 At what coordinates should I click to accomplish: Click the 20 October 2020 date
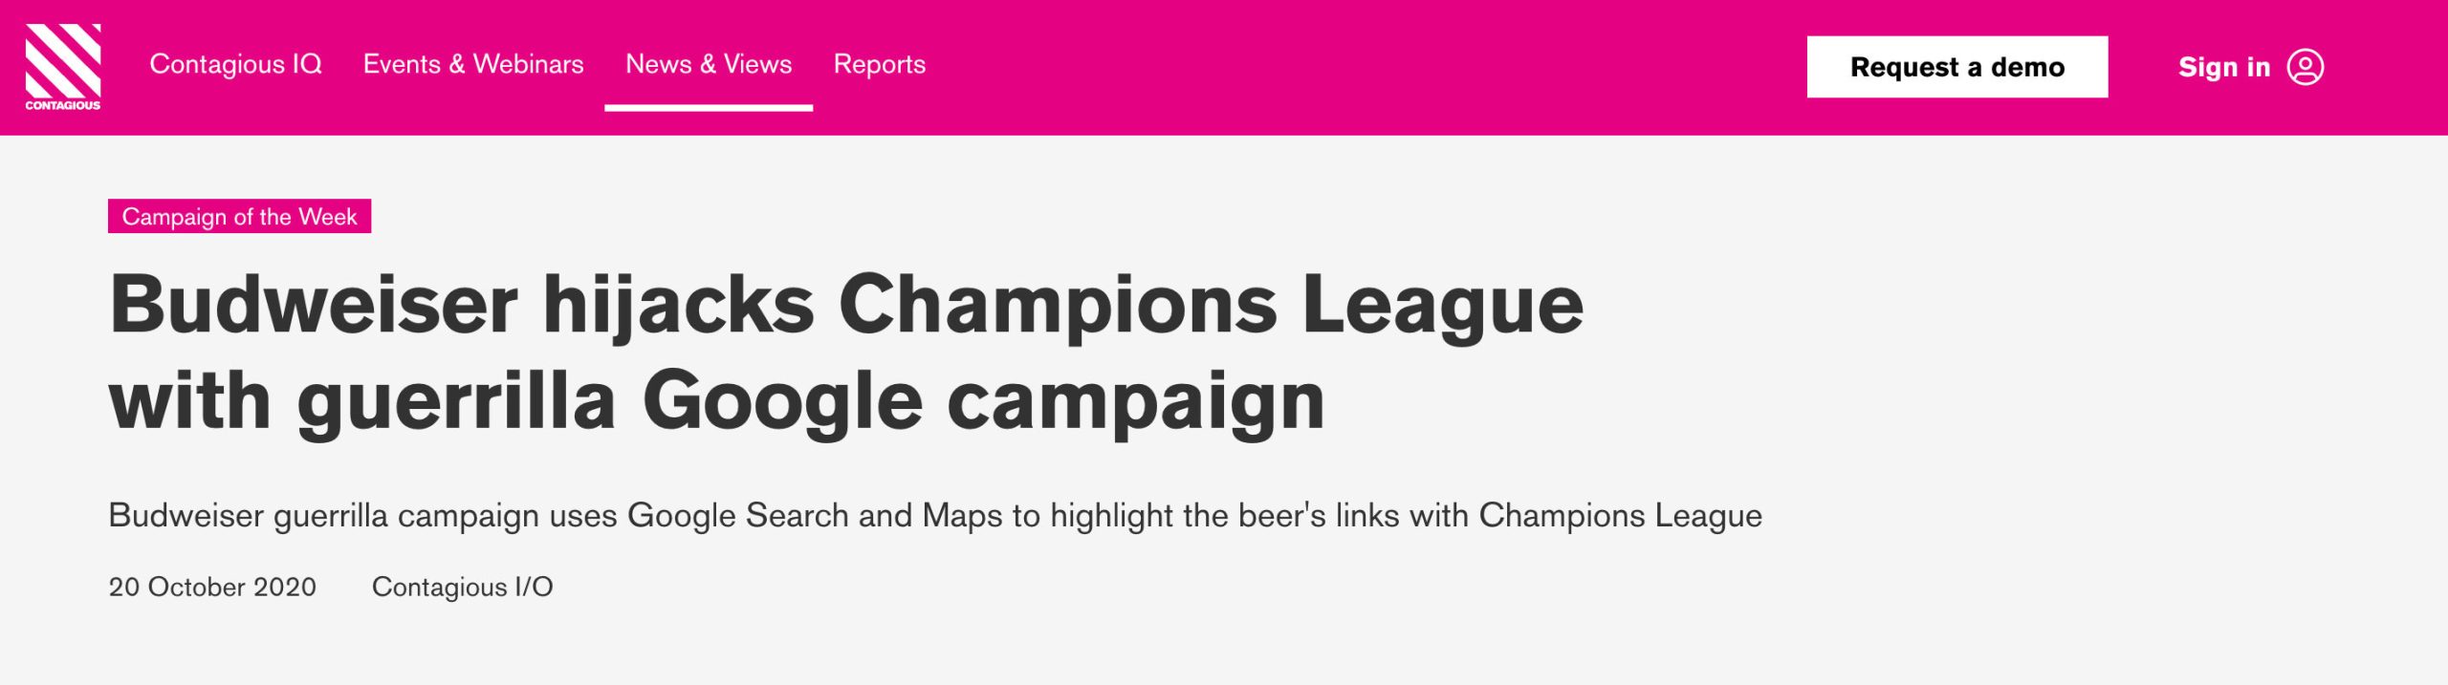[212, 587]
